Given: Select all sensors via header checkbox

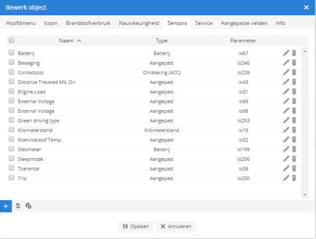Looking at the screenshot, I should tap(12, 40).
